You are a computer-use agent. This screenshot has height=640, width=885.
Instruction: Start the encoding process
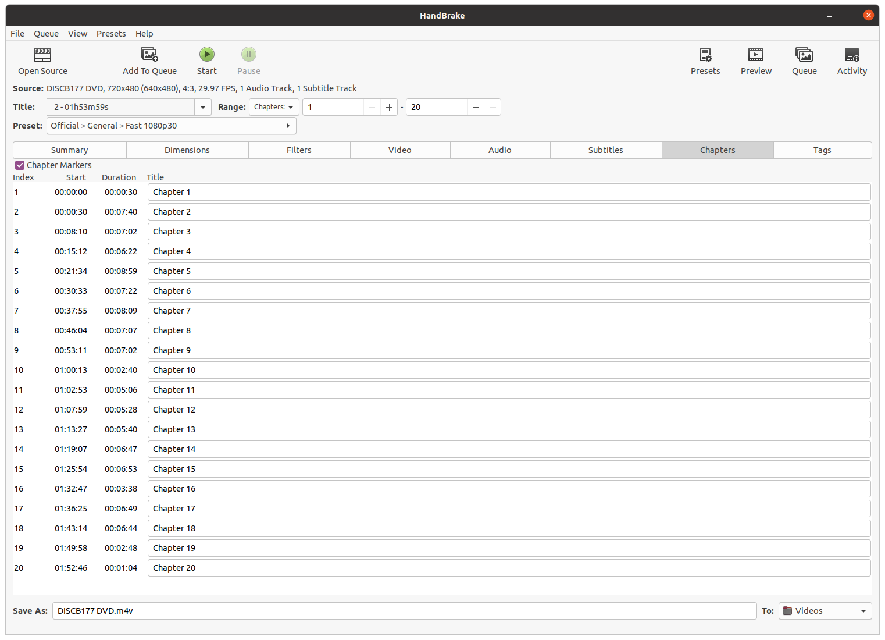[x=207, y=61]
